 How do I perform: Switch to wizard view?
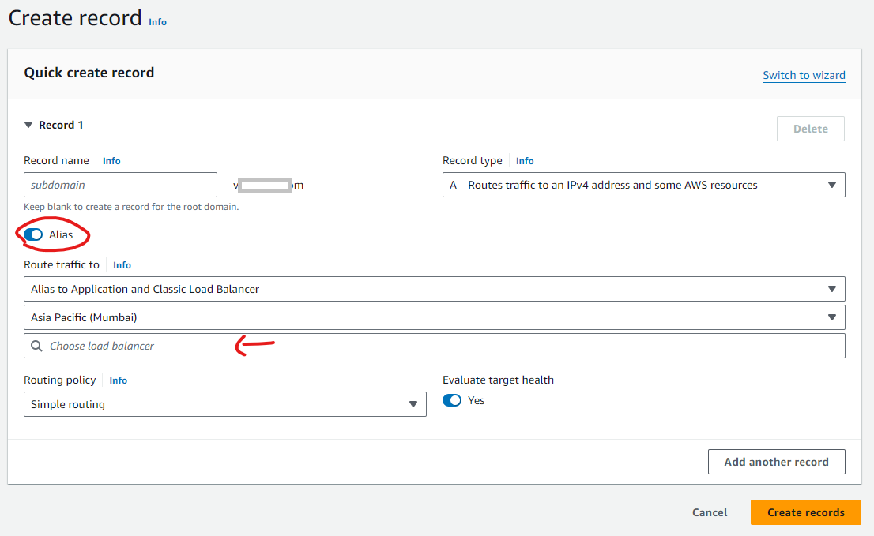coord(804,76)
